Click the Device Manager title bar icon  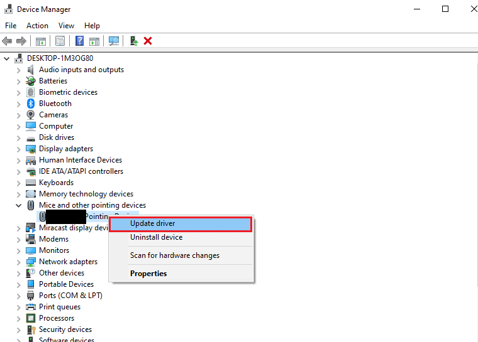coord(9,9)
